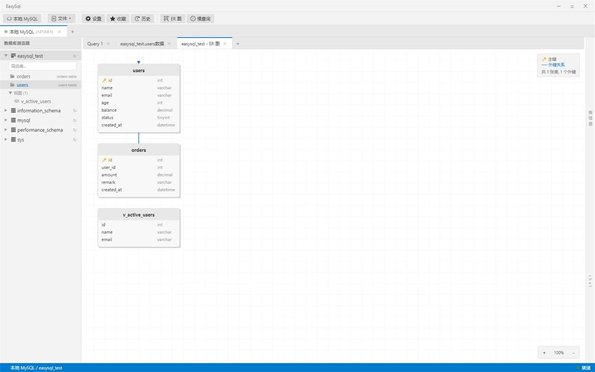Expand the information_schema database
The image size is (595, 372).
tap(6, 111)
